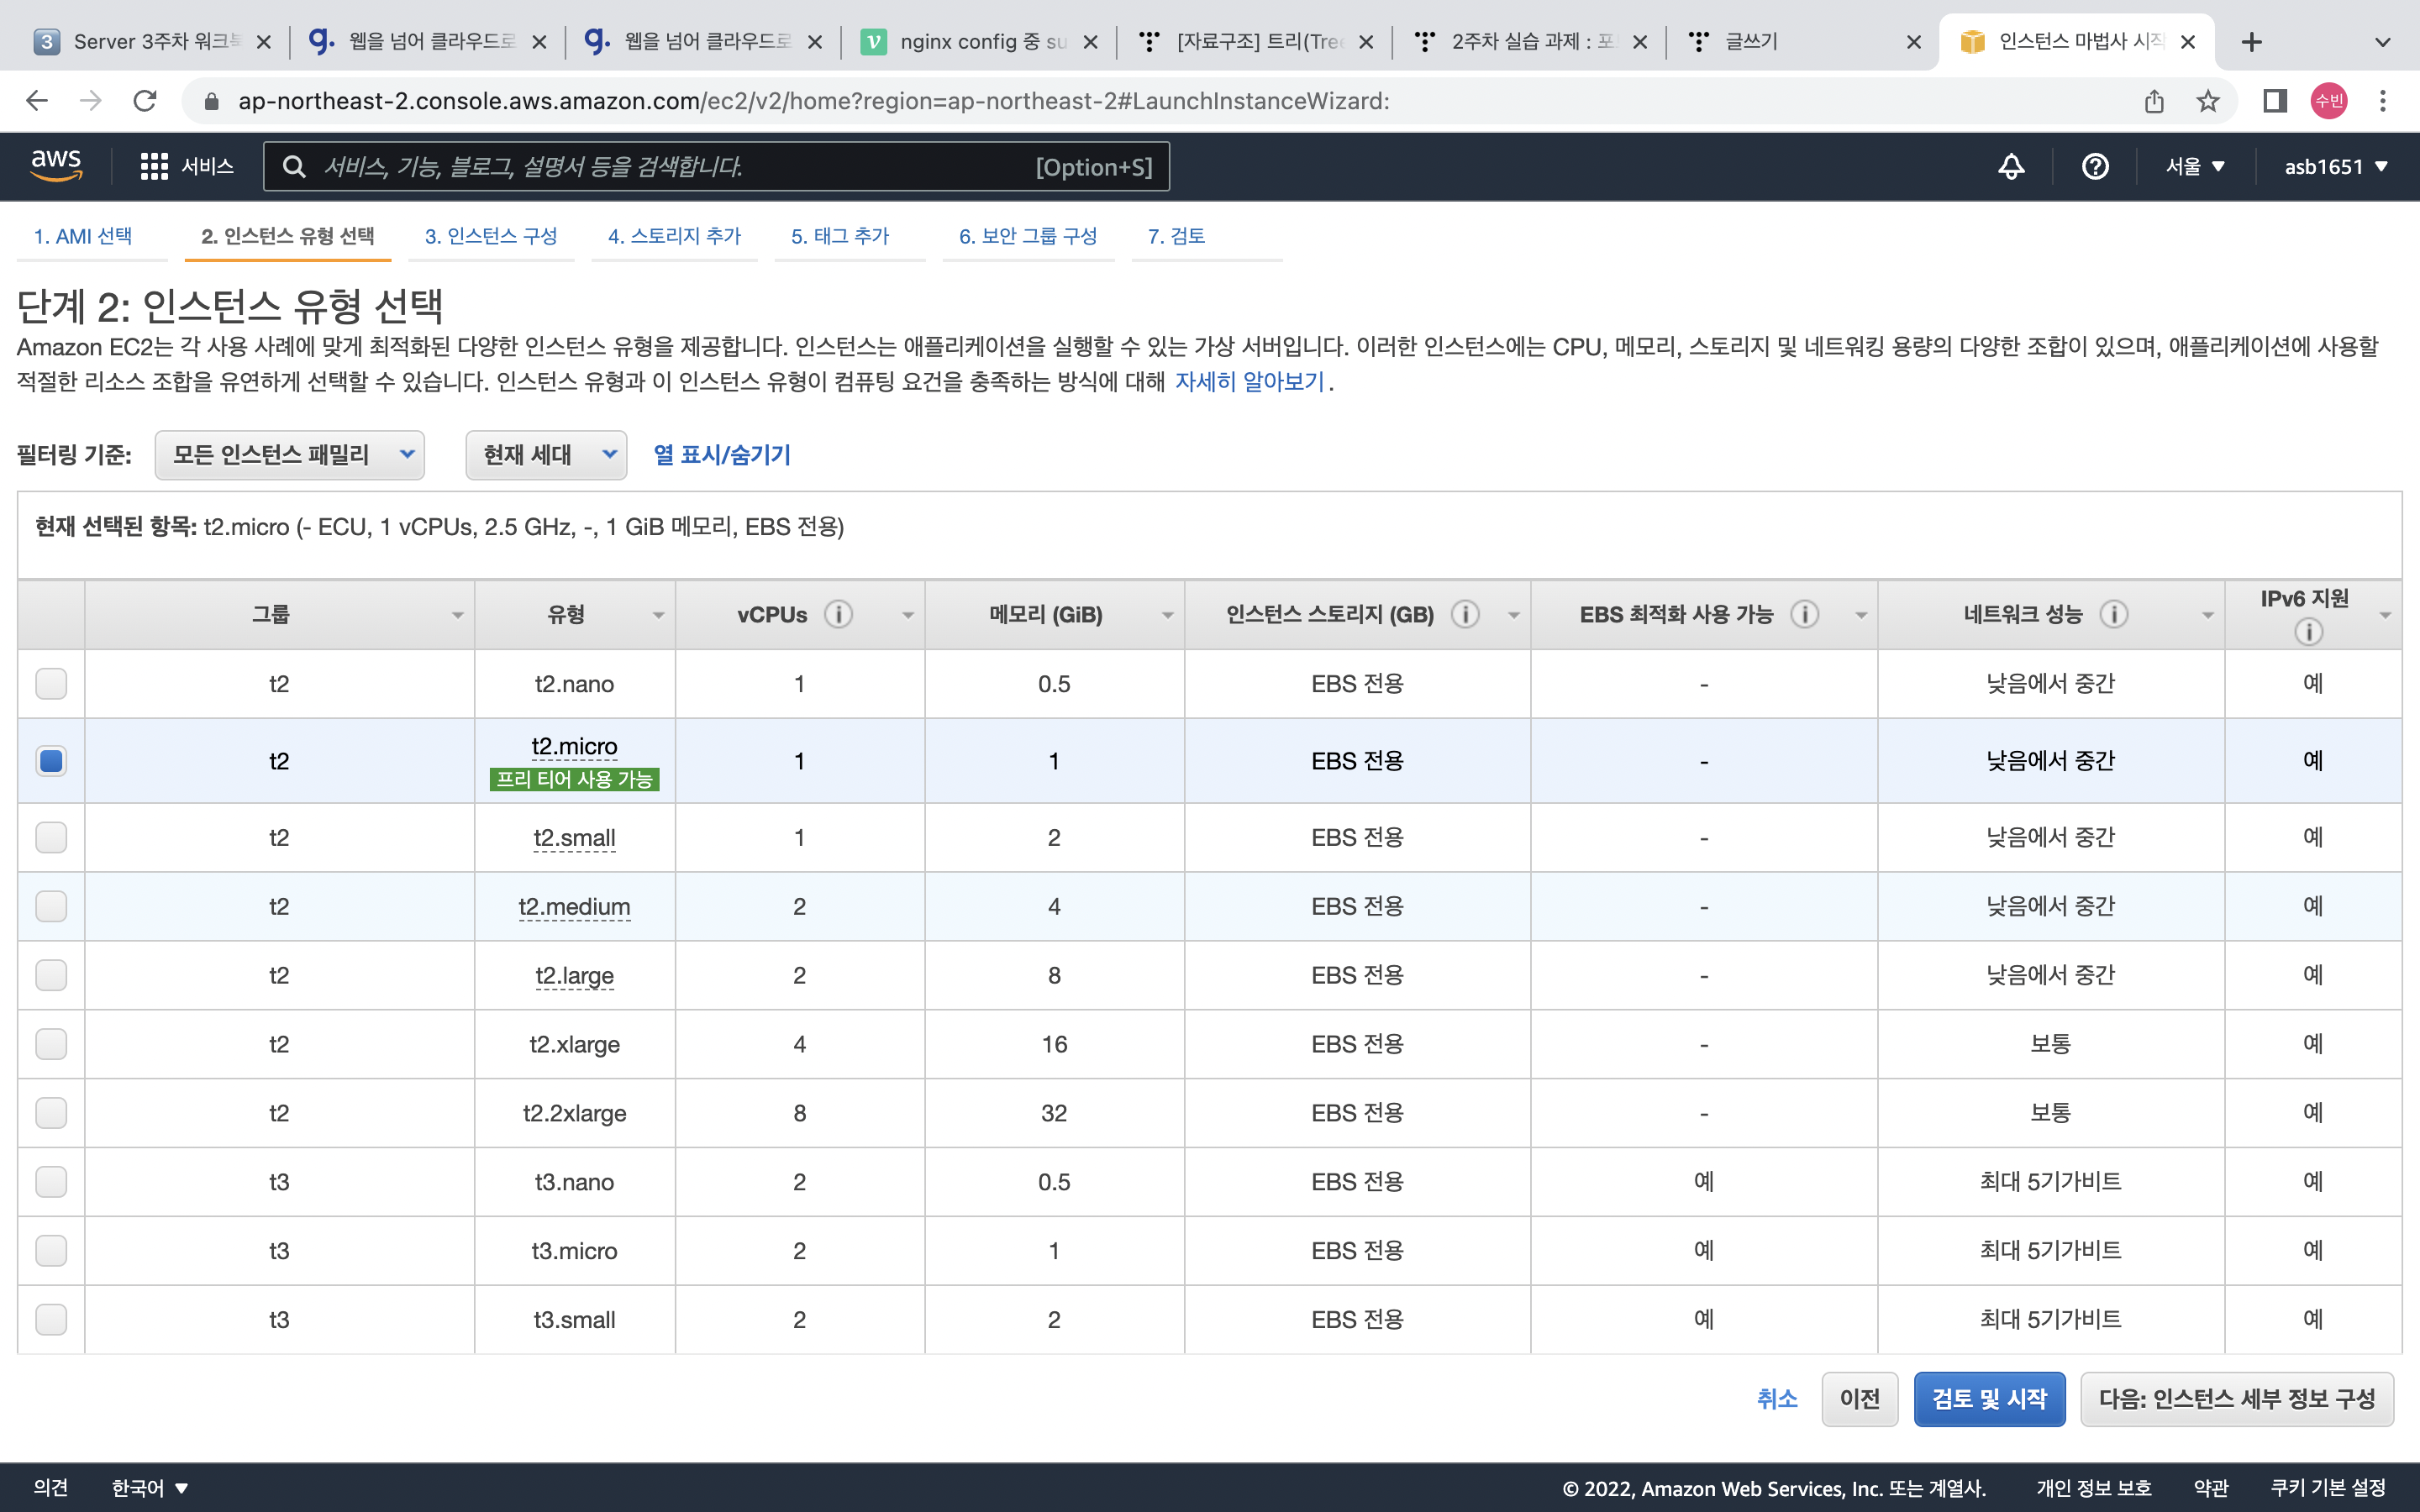Click the help question mark icon
The width and height of the screenshot is (2420, 1512).
point(2095,166)
